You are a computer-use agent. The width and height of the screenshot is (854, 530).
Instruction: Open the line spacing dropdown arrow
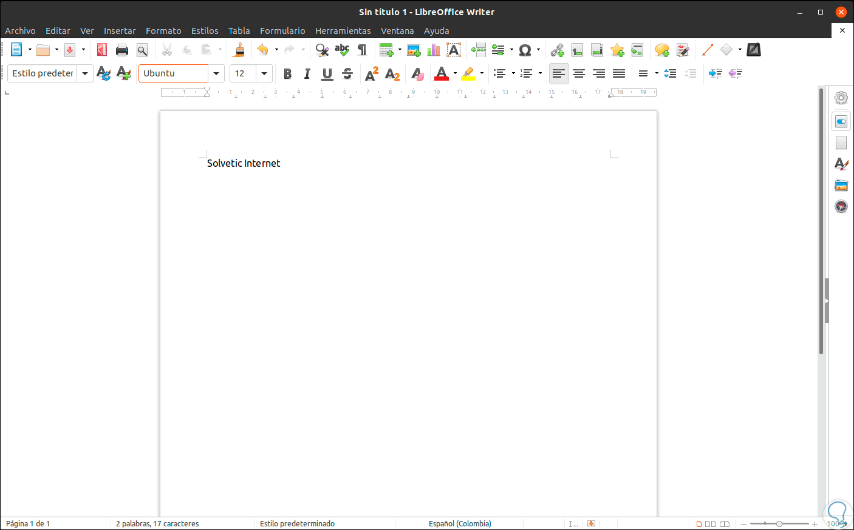[657, 73]
